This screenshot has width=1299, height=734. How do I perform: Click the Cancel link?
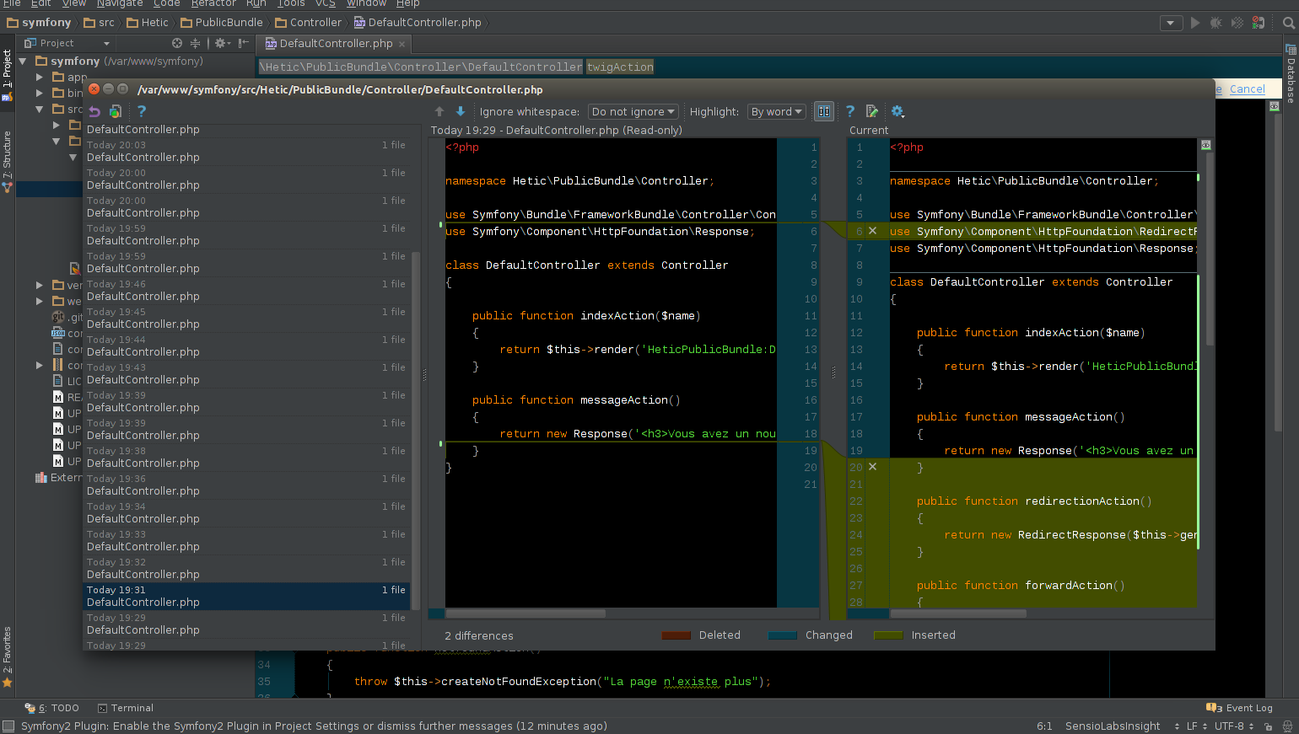pos(1247,89)
